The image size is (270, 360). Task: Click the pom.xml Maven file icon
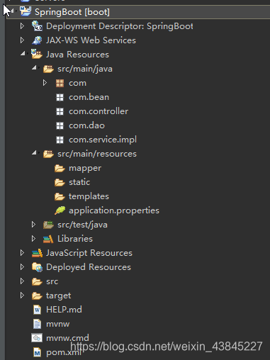[x=37, y=352]
